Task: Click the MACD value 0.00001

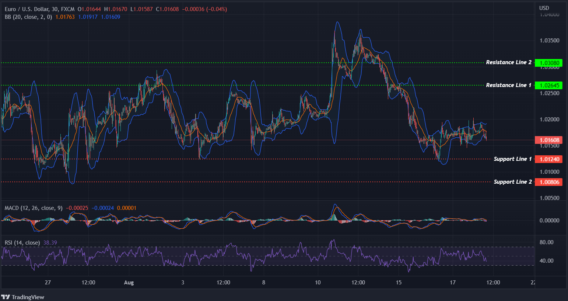Action: pyautogui.click(x=126, y=208)
